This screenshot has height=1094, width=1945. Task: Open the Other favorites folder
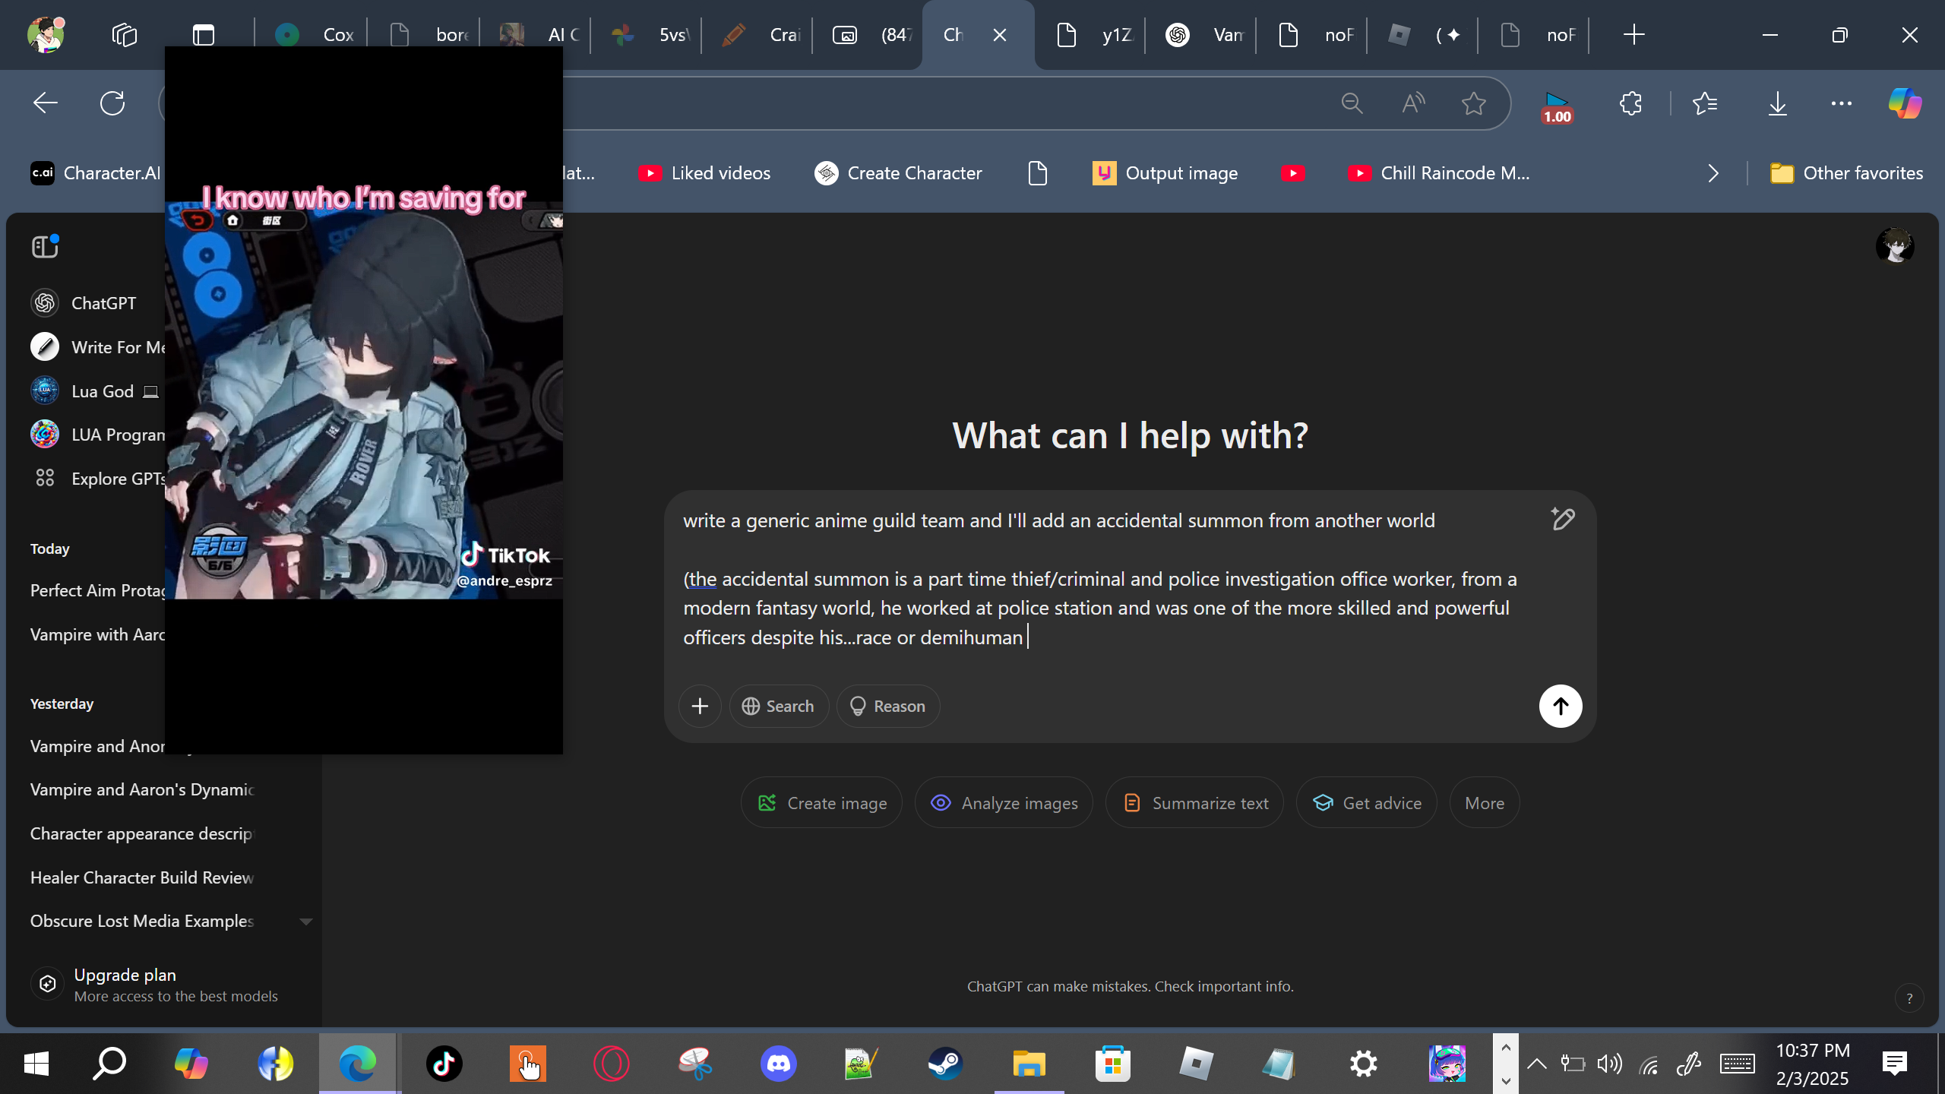point(1846,173)
